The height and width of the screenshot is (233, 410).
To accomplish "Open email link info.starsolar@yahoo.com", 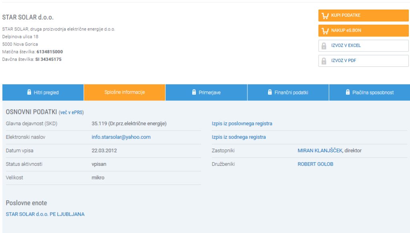I will pos(121,137).
